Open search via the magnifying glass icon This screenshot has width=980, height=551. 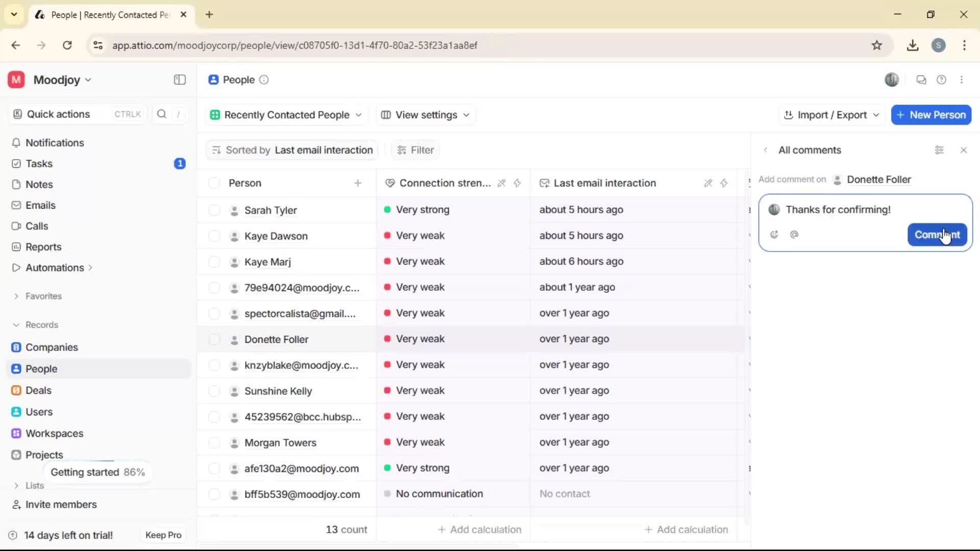click(161, 114)
